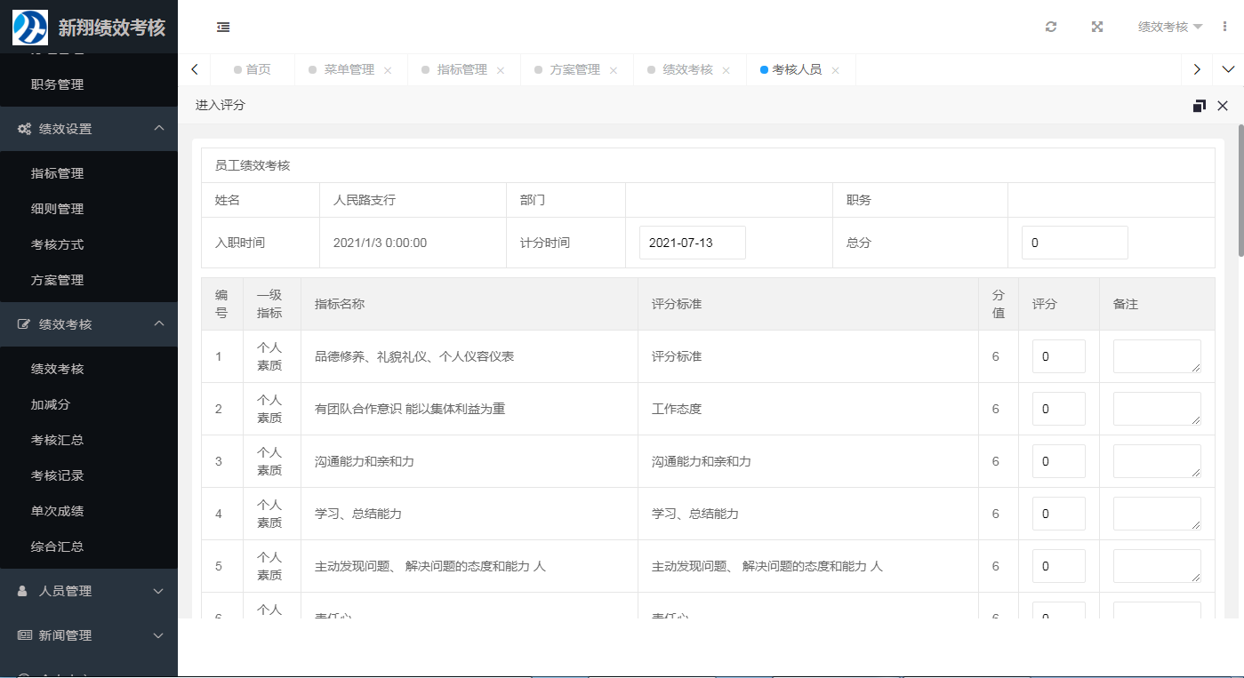This screenshot has width=1244, height=678.
Task: Switch to the 方案管理 tab
Action: pyautogui.click(x=574, y=69)
